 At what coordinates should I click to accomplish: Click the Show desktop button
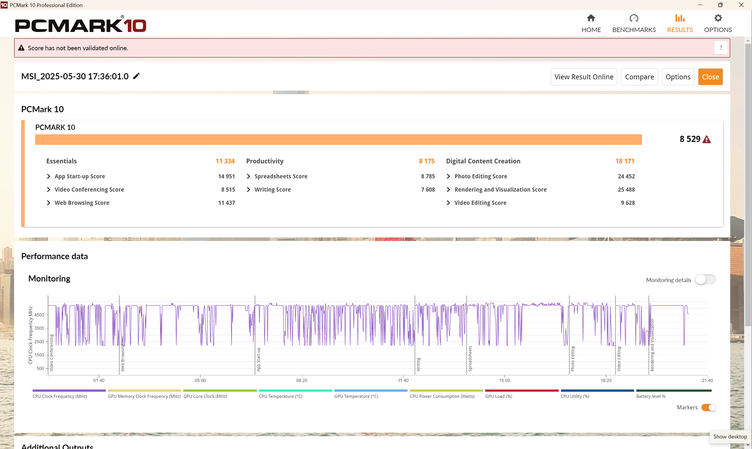tap(730, 436)
